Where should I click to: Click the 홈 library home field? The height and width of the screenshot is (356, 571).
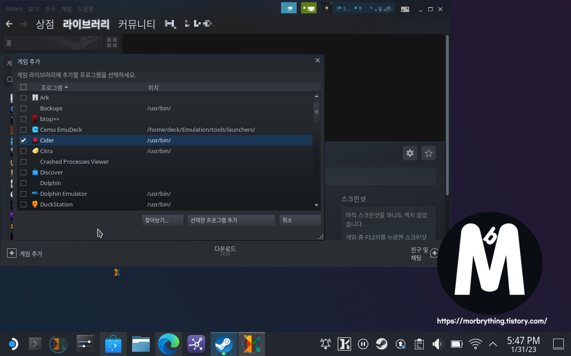click(x=53, y=43)
